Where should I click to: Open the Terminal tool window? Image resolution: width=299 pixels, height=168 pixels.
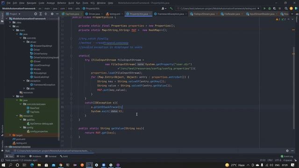tap(51, 156)
